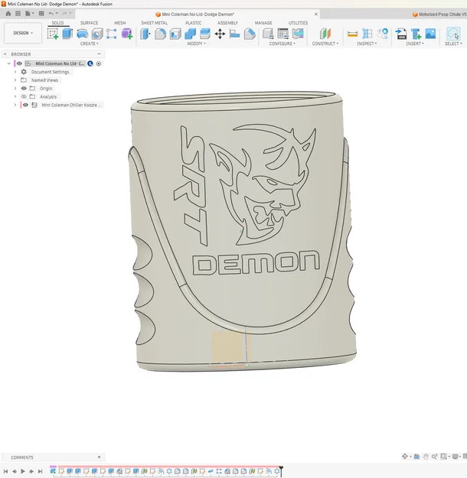Click the Hole tool icon
467x478 pixels.
point(97,34)
